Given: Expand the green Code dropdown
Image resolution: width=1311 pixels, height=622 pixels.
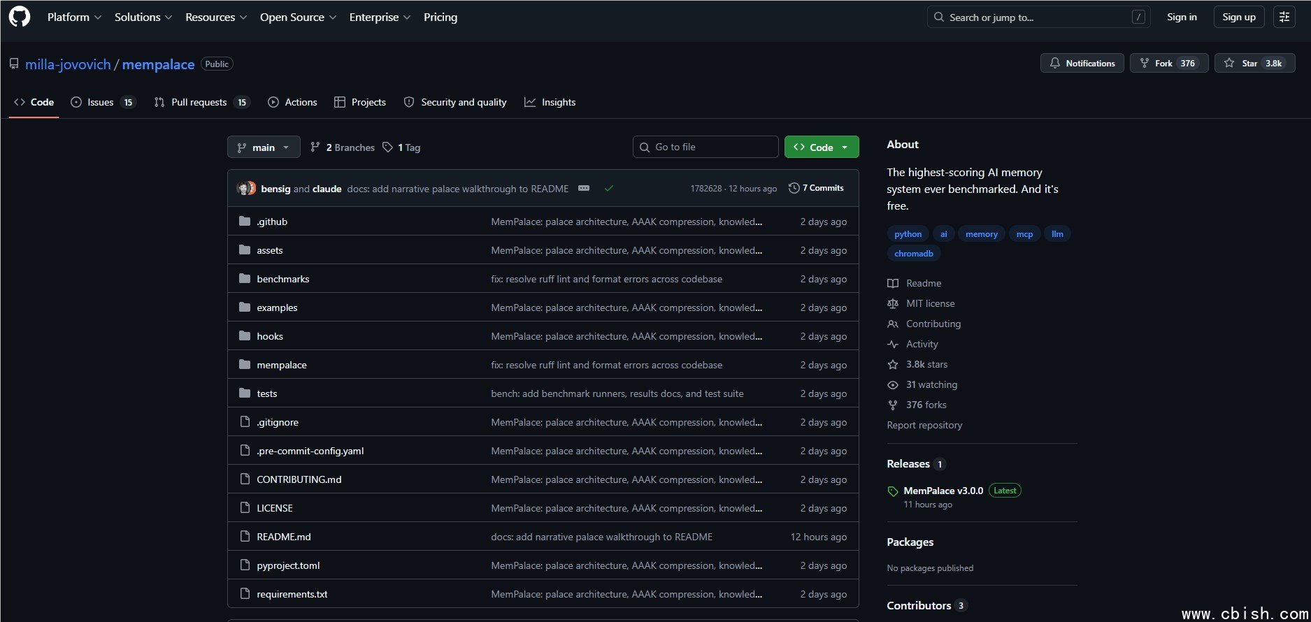Looking at the screenshot, I should (822, 147).
